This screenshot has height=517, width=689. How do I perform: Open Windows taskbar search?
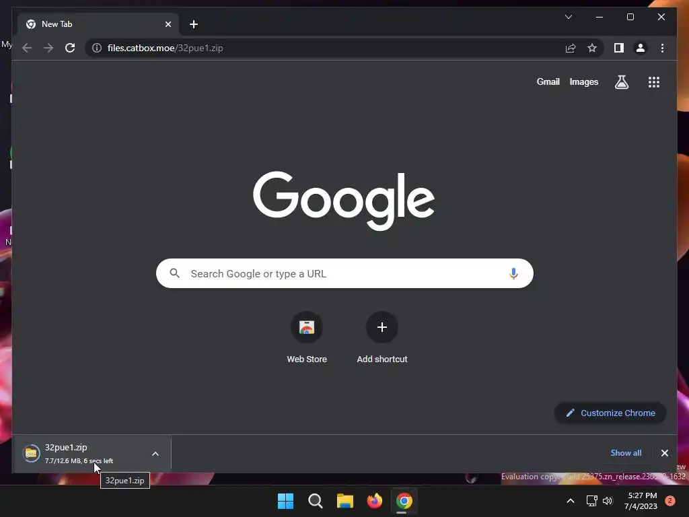(315, 501)
